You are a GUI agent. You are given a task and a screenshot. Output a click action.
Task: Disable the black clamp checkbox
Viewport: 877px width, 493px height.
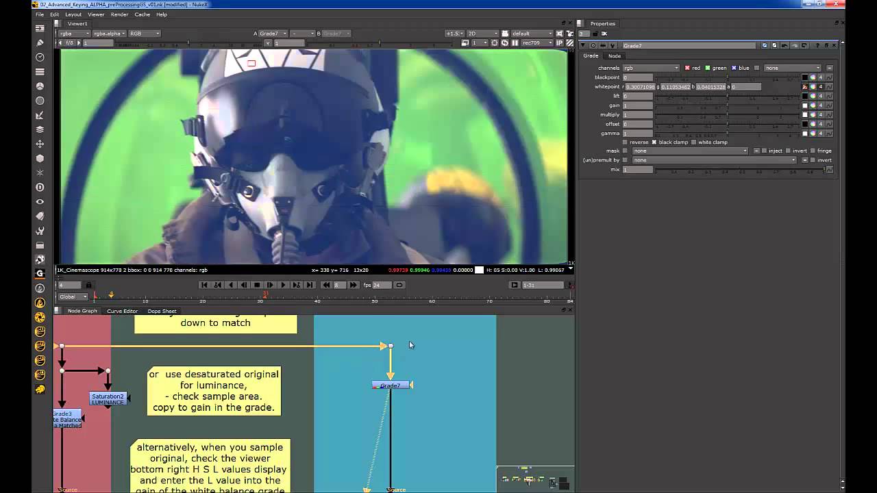tap(654, 142)
